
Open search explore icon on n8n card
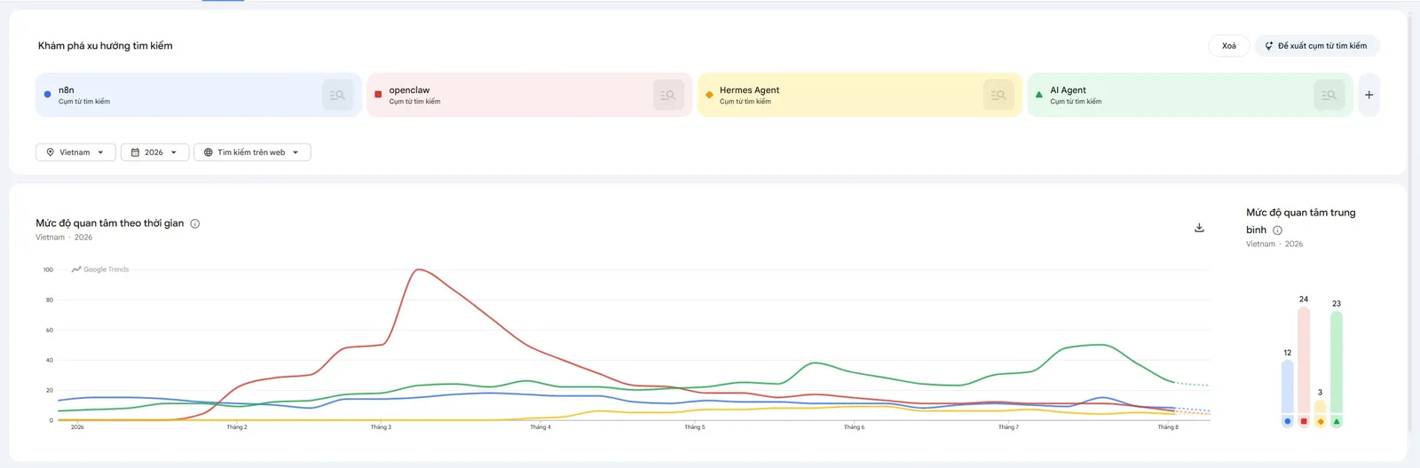[x=337, y=95]
